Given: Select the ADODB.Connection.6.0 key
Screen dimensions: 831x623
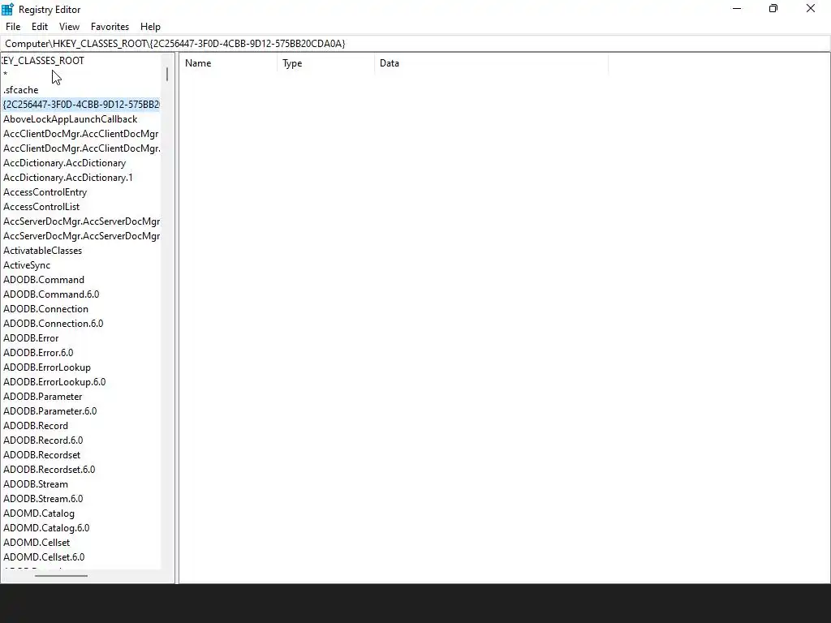Looking at the screenshot, I should 53,324.
